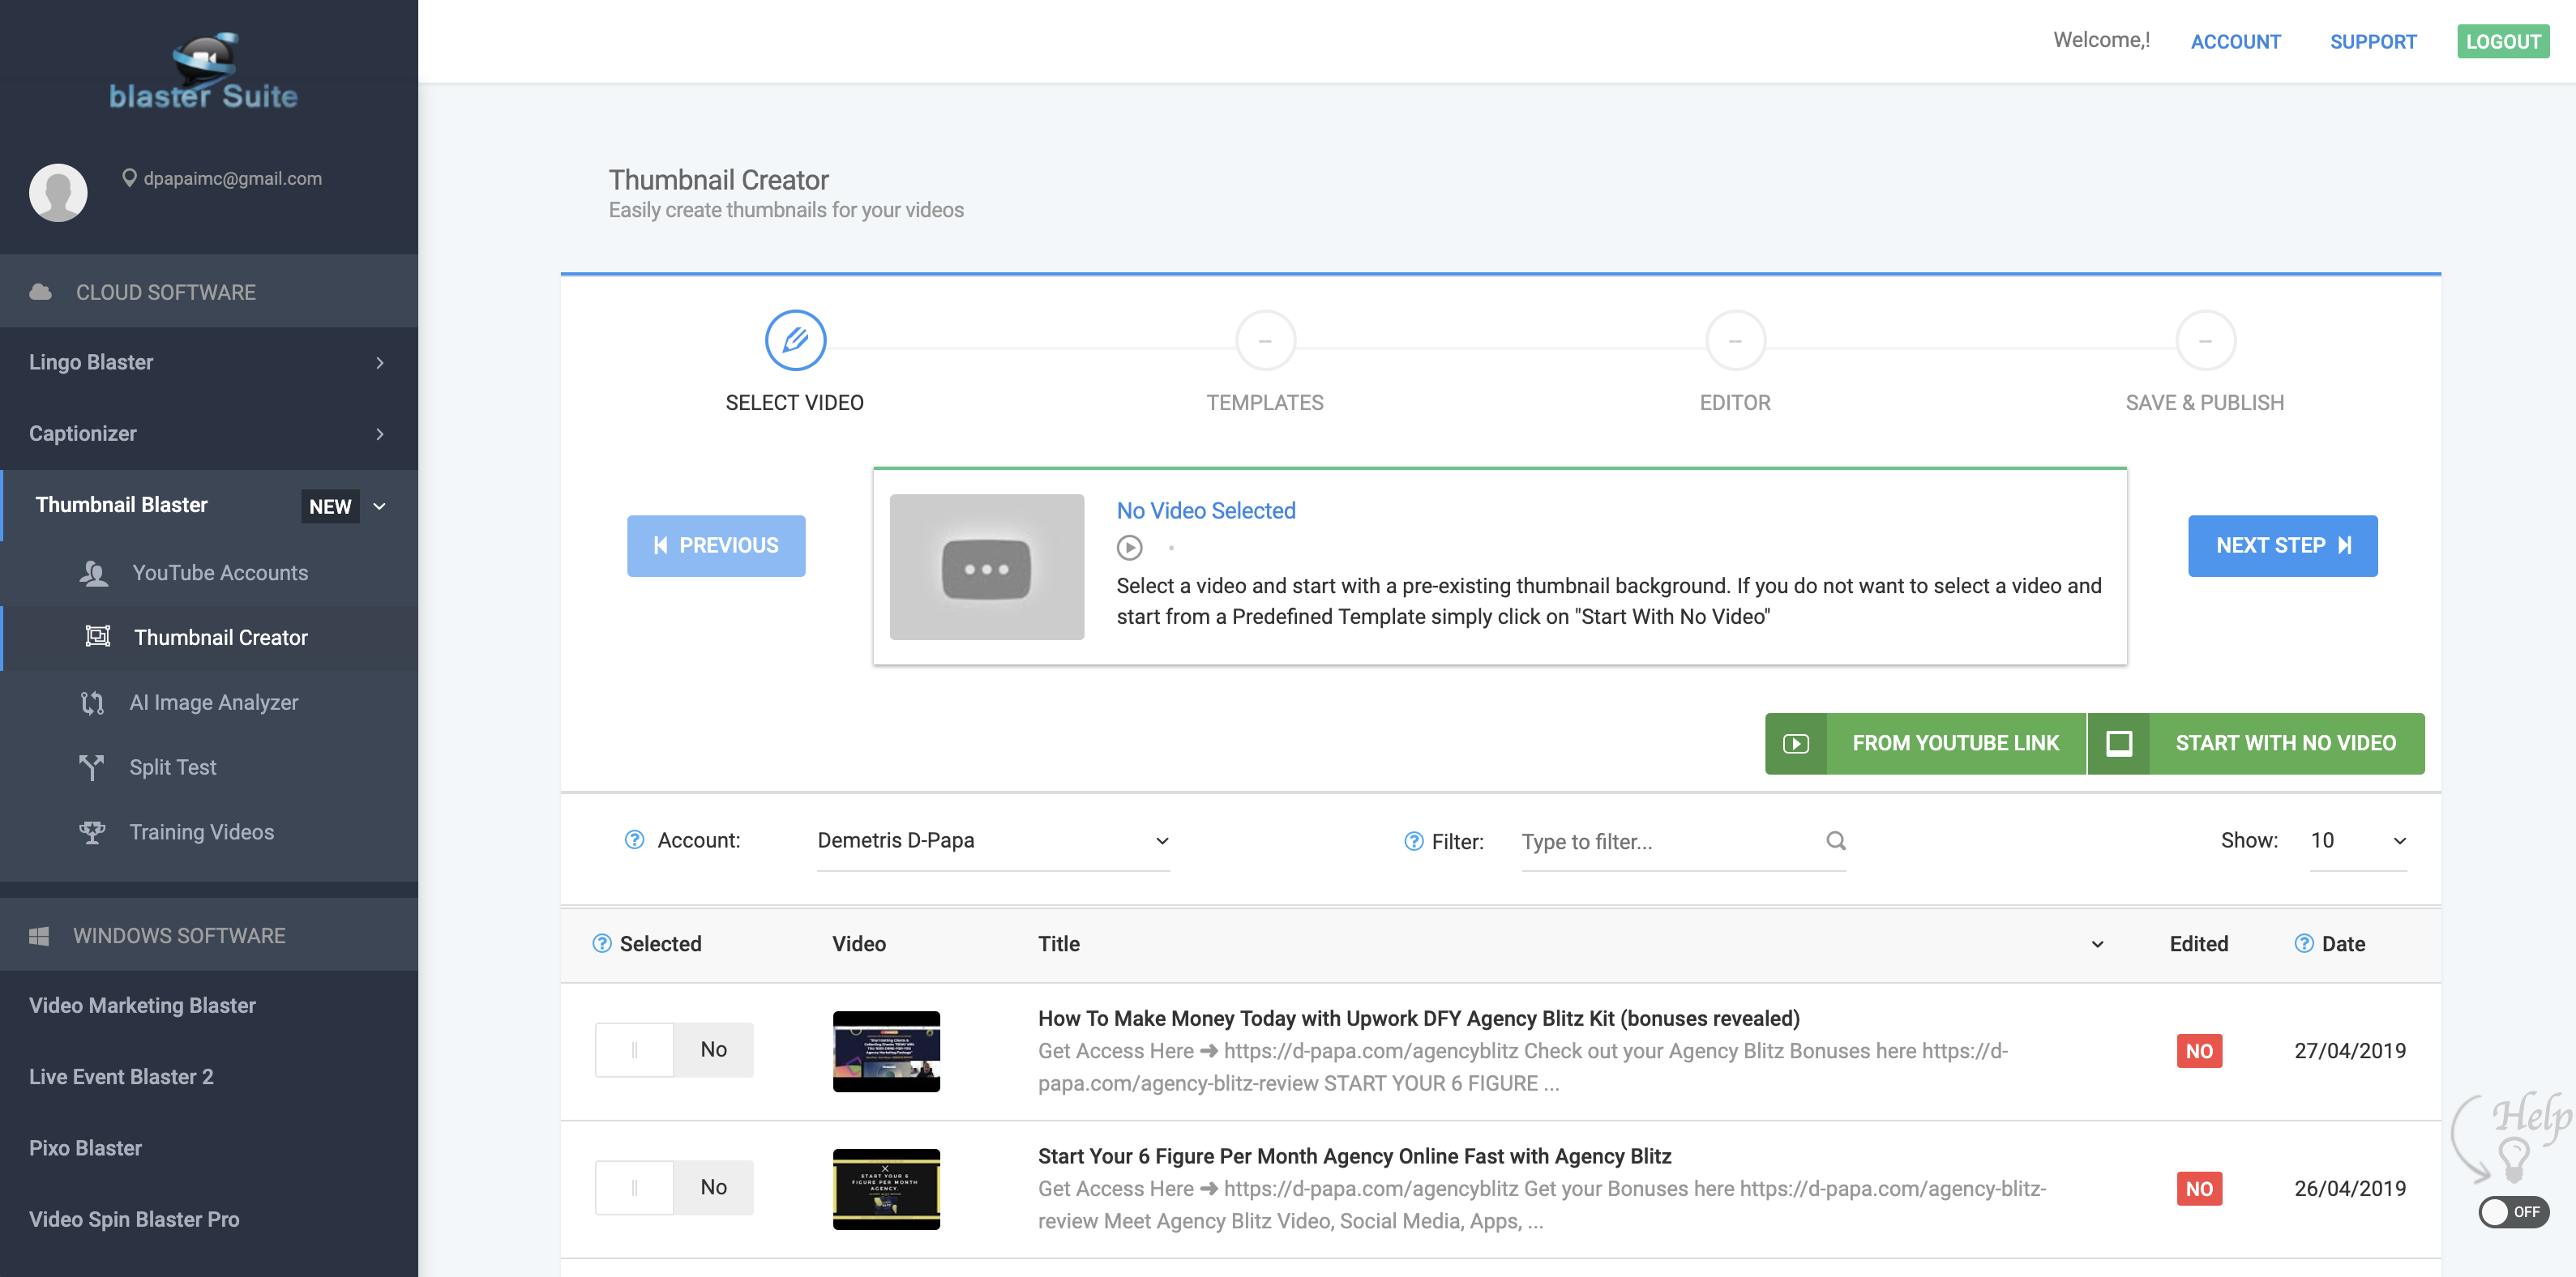Click the Select Video step pencil icon
The width and height of the screenshot is (2576, 1277).
pyautogui.click(x=795, y=340)
